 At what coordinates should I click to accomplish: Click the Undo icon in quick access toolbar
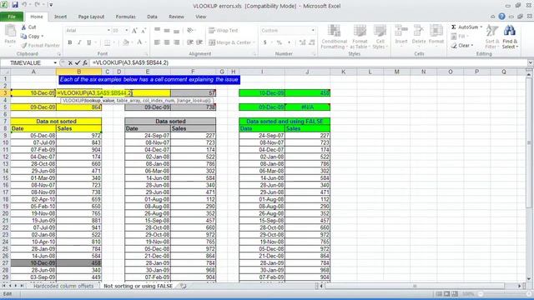coord(24,5)
